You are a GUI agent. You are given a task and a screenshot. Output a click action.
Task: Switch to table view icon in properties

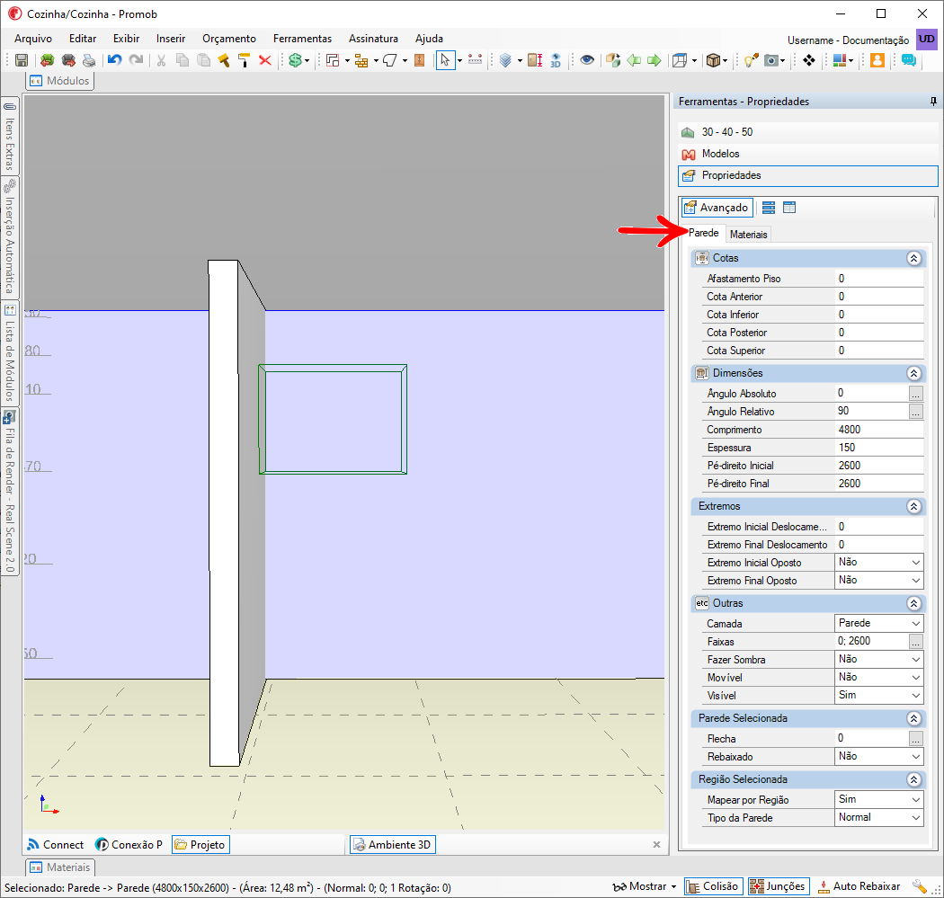coord(789,208)
